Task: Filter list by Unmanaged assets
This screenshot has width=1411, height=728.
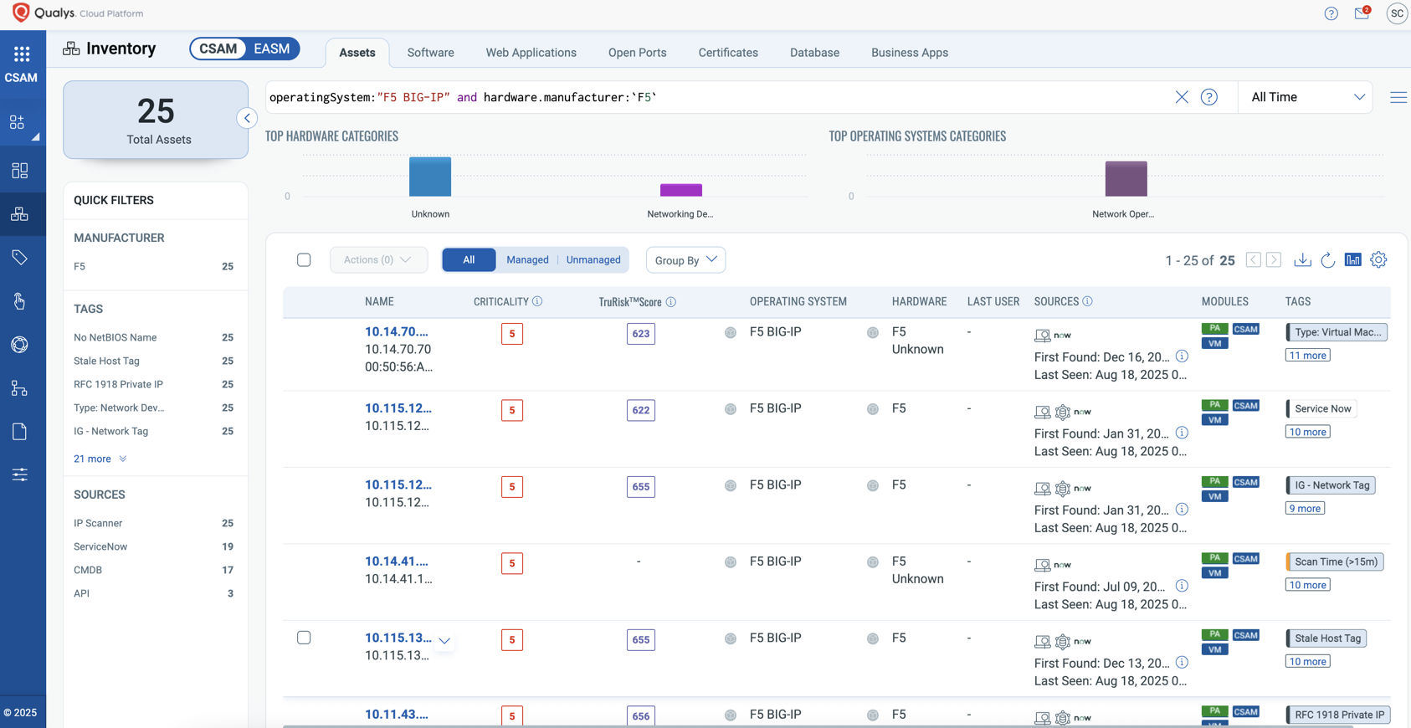Action: pyautogui.click(x=593, y=260)
